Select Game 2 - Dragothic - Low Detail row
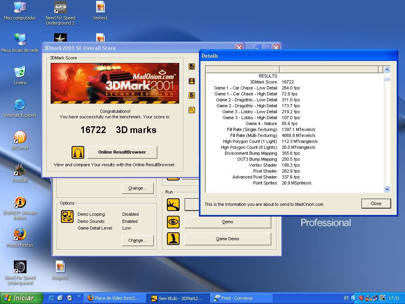405x304 pixels. (x=294, y=100)
